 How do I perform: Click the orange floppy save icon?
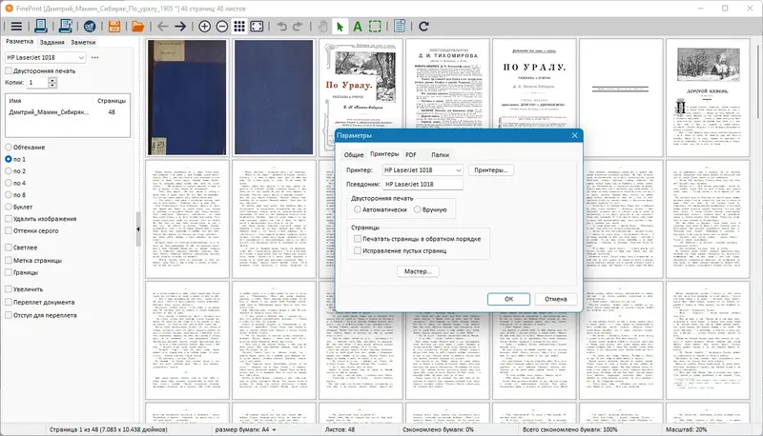pos(114,27)
